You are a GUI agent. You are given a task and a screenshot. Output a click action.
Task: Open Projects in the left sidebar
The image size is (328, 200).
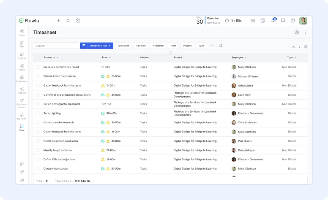[x=22, y=56]
